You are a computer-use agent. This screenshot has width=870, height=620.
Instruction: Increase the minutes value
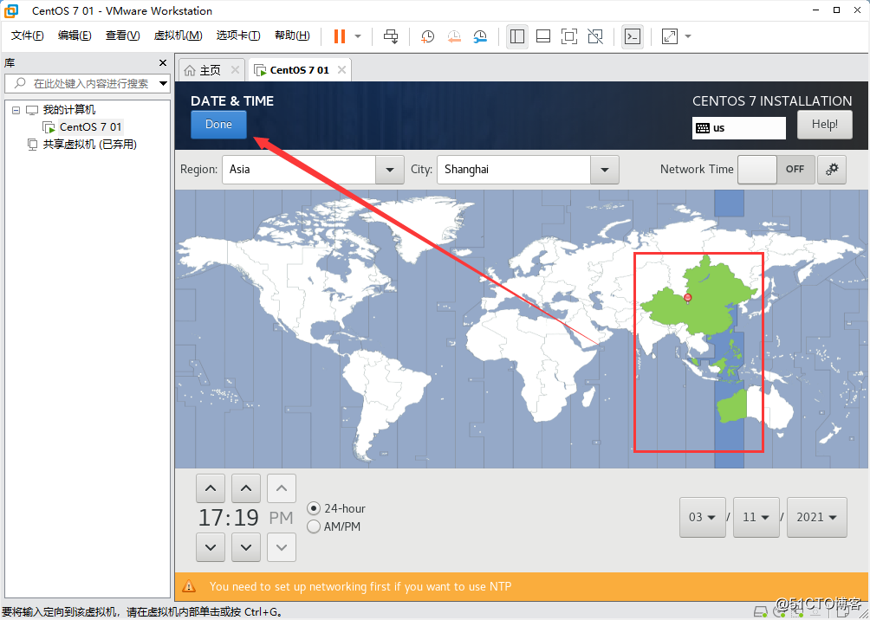coord(246,488)
